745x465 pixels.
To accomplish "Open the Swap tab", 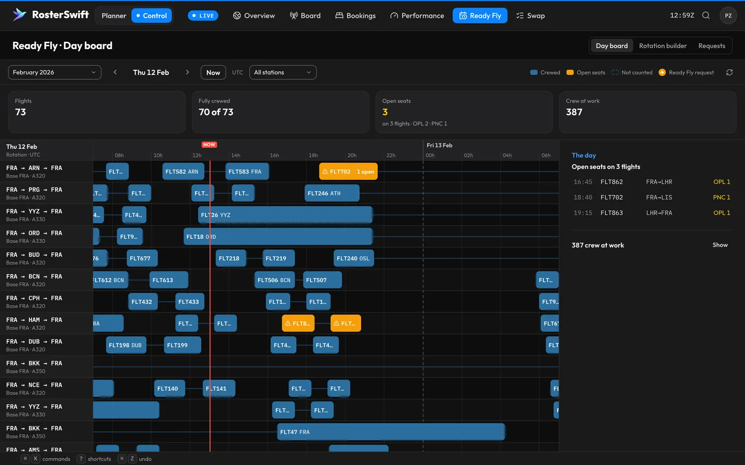I will 530,16.
